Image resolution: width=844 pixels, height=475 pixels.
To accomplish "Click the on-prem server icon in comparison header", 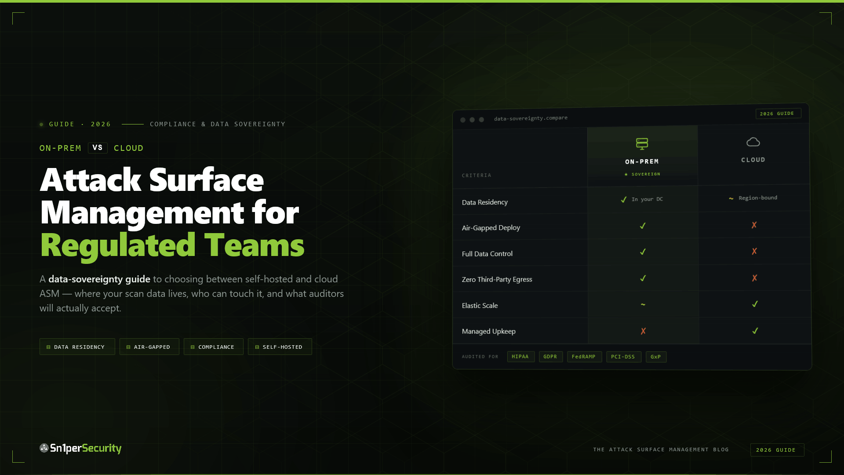I will 642,143.
